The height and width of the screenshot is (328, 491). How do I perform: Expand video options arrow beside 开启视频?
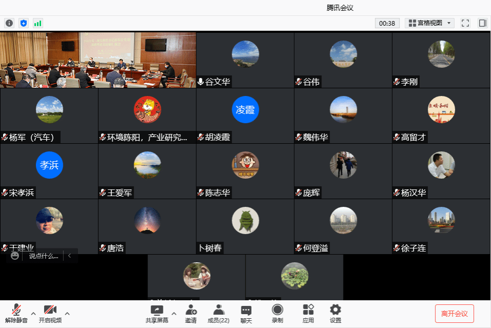pos(67,313)
